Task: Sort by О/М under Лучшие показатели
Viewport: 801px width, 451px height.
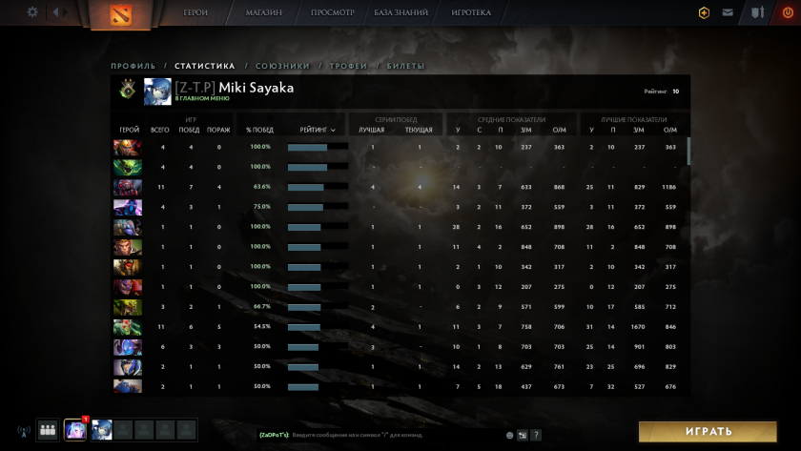Action: 670,130
